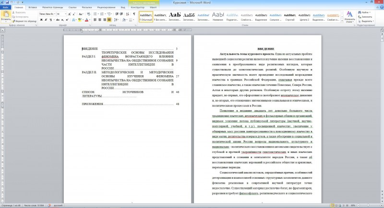Click the tab selector at ruler corner
The height and width of the screenshot is (208, 384).
coord(2,30)
